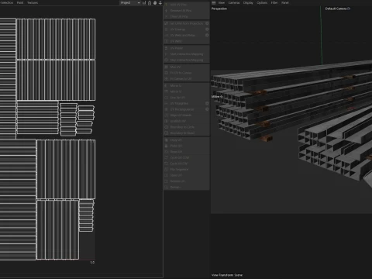Click the hand pan icon in UV header
The height and width of the screenshot is (279, 372).
point(155,2)
